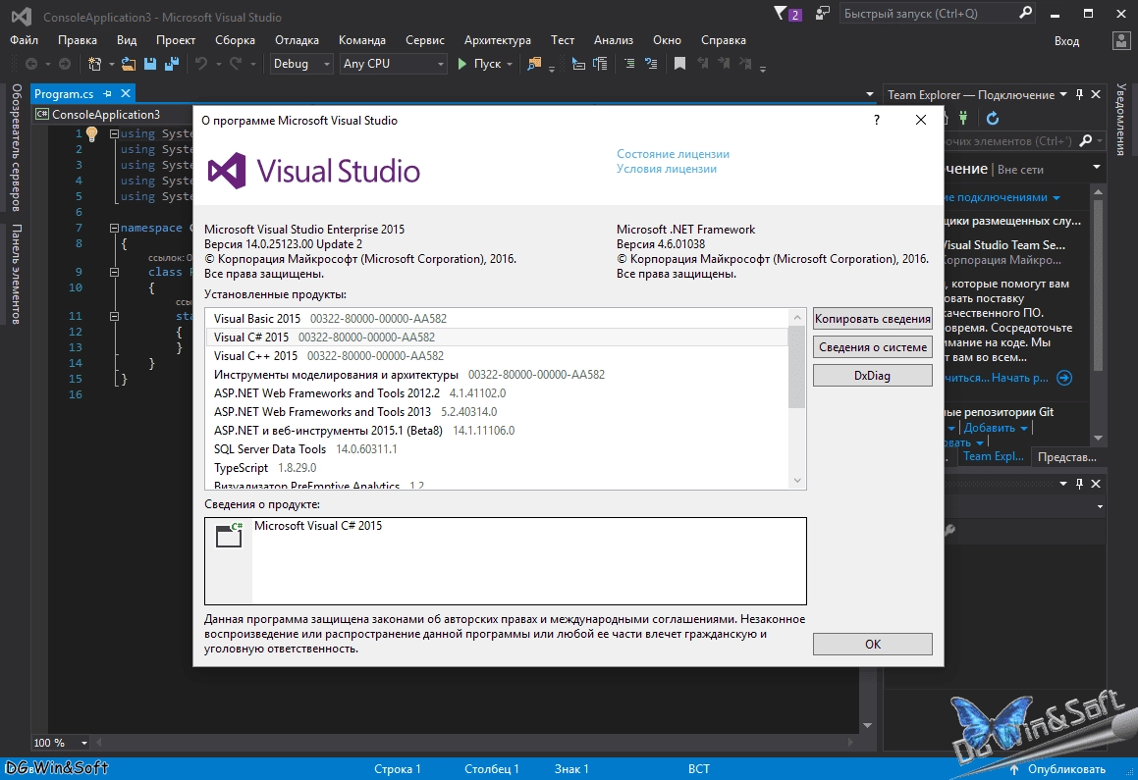Open the dropdown arrow beside Пуск
The image size is (1138, 780).
pos(510,64)
